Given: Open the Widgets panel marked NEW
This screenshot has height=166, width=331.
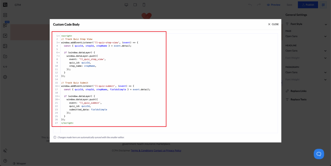Looking at the screenshot, I should (5, 25).
